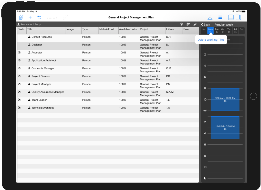Toggle the trait checkbox for Technical Architect

19,108
